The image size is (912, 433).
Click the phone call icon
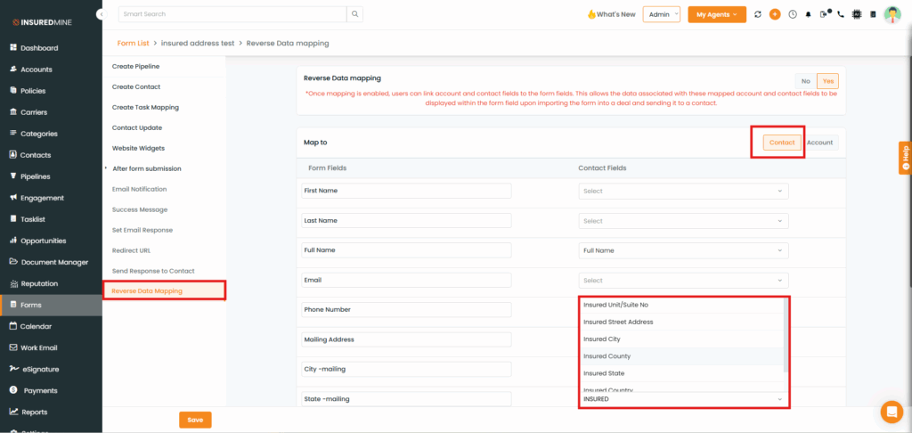pos(840,14)
